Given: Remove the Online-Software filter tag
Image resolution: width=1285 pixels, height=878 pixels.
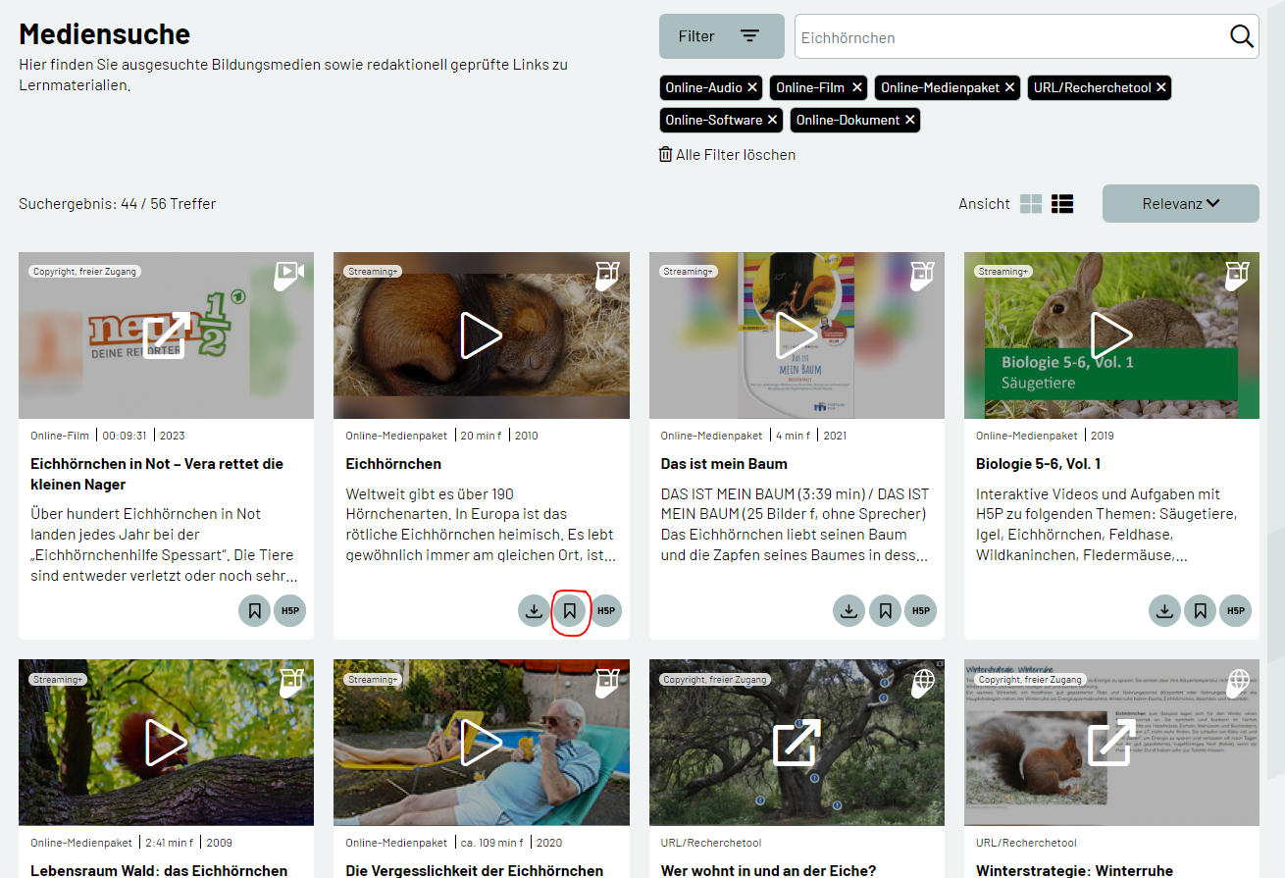Looking at the screenshot, I should point(773,120).
